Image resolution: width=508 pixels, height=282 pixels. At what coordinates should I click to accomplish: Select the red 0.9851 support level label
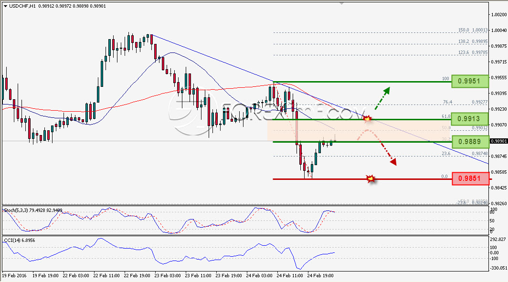click(470, 178)
